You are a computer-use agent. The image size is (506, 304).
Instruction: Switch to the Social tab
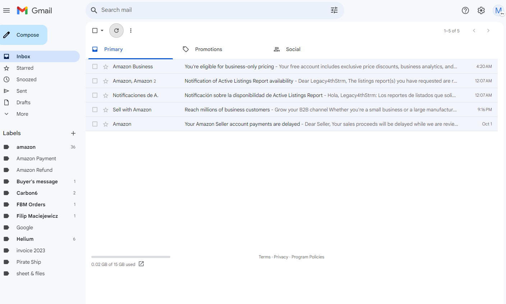pos(312,49)
